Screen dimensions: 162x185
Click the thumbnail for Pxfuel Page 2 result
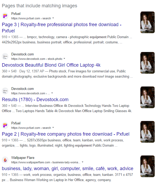147,132
